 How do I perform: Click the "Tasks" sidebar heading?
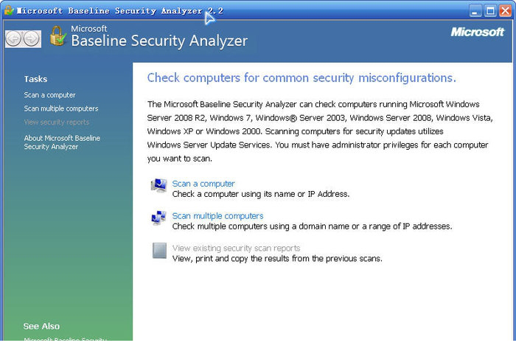(35, 79)
